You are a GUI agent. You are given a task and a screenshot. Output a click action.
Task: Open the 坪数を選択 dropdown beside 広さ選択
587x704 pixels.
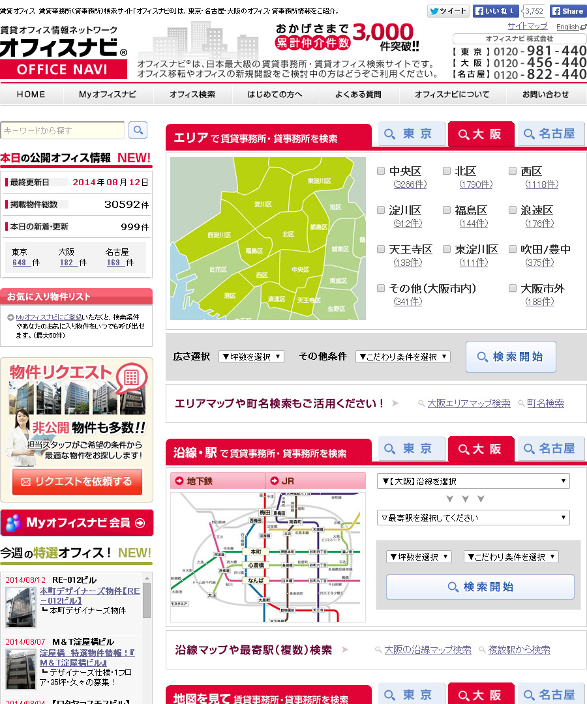252,357
